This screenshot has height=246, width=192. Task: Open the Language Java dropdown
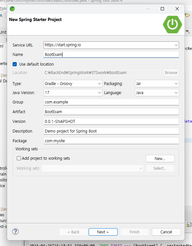pyautogui.click(x=176, y=93)
